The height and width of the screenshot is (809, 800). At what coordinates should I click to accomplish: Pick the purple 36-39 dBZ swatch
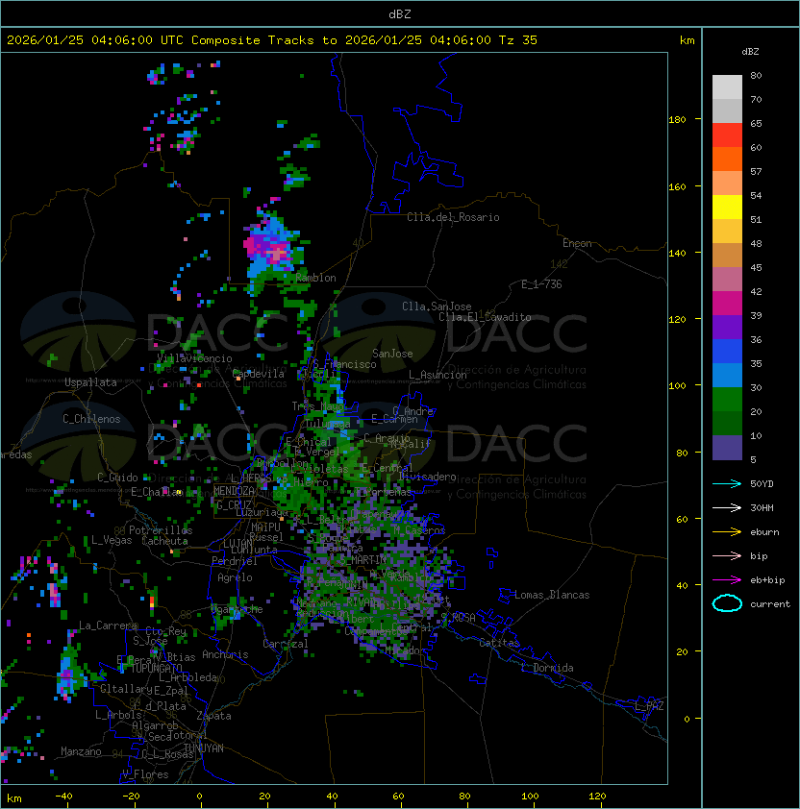(x=727, y=328)
